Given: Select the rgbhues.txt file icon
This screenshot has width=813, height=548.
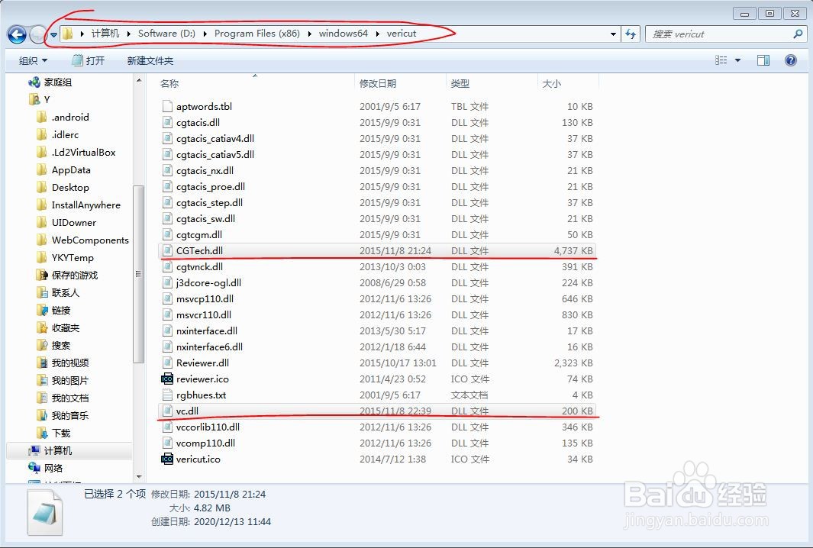Looking at the screenshot, I should click(x=167, y=395).
